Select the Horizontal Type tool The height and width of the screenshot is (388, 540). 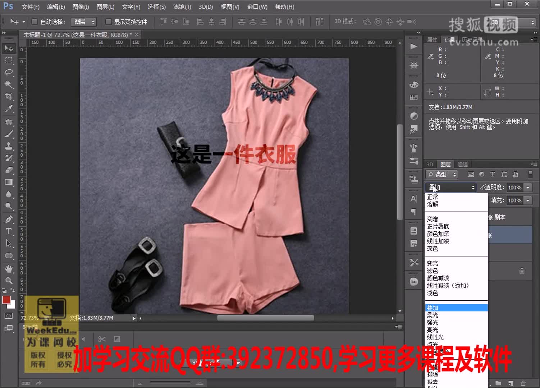click(9, 231)
